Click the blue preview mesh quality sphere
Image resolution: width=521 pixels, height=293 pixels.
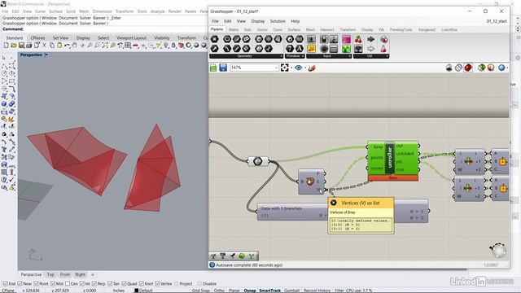tap(501, 68)
